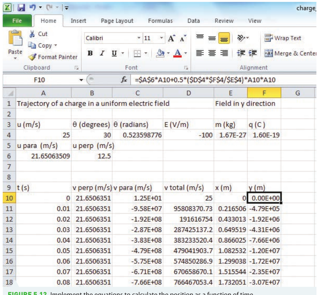Toggle Italic formatting
Image resolution: width=319 pixels, height=295 pixels.
(x=102, y=53)
